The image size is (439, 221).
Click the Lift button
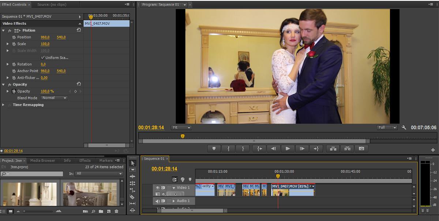click(333, 148)
